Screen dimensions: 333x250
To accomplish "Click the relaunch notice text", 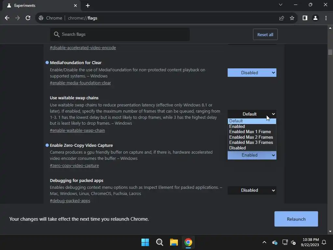I will (79, 219).
